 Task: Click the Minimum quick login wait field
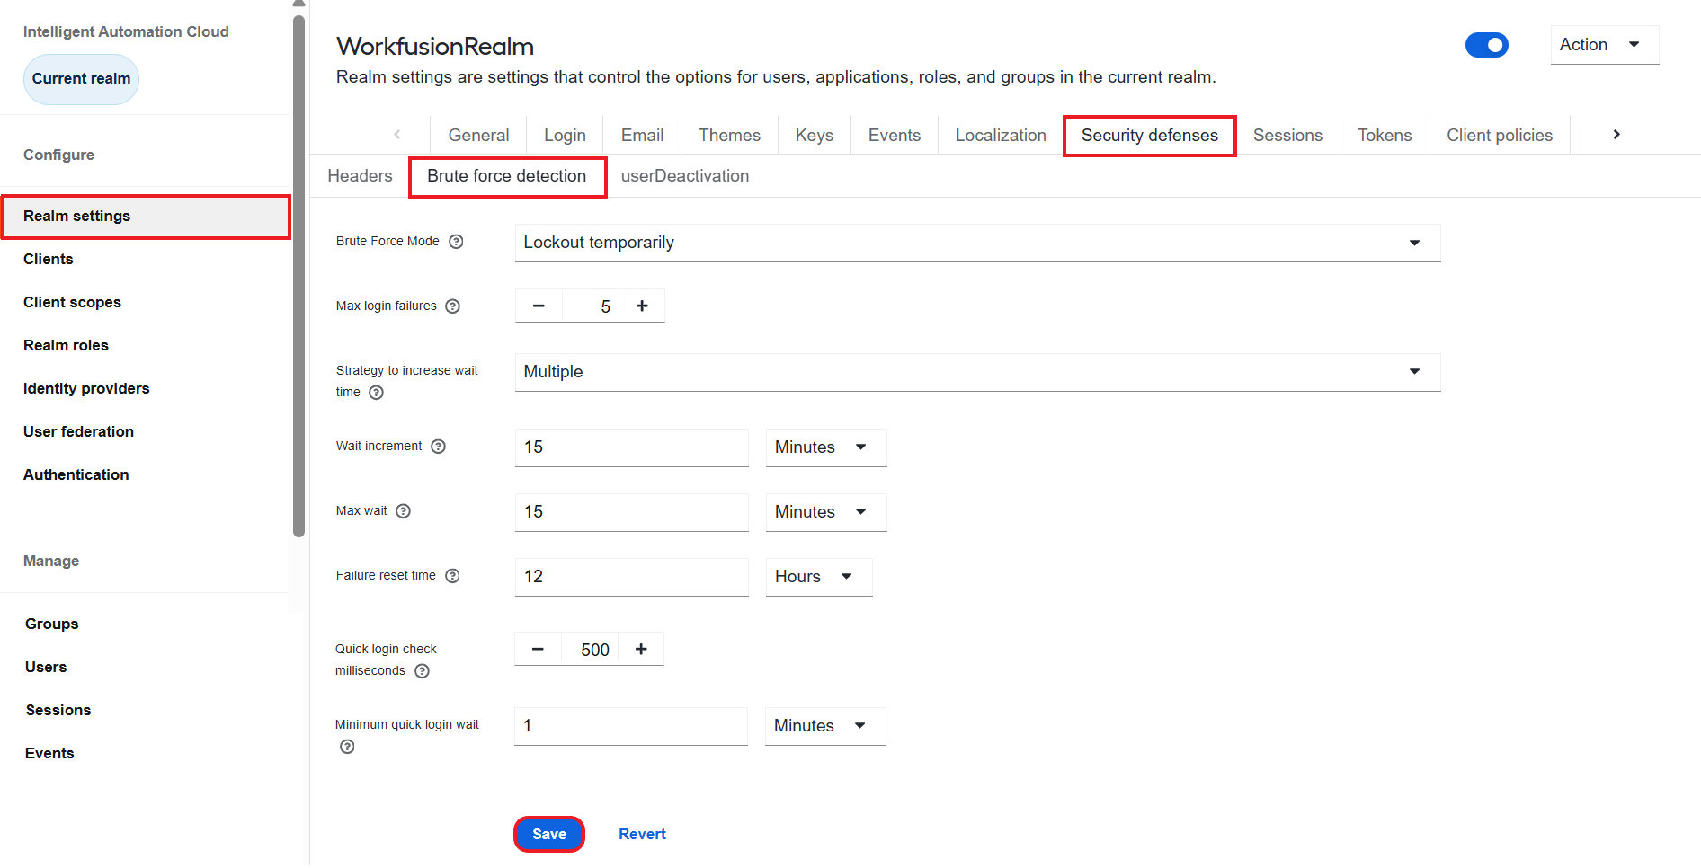(x=631, y=726)
